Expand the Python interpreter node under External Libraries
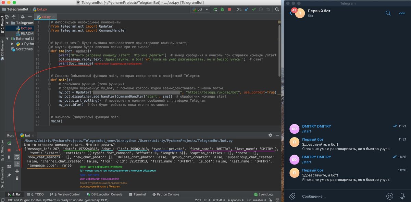Screen dimensions: 411x202 [13, 44]
